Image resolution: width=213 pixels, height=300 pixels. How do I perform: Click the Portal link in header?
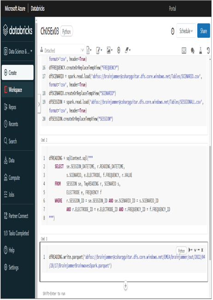coord(172,8)
